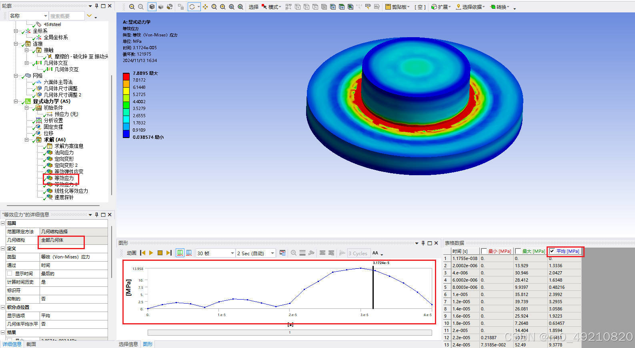Image resolution: width=635 pixels, height=348 pixels.
Task: Click the 选择 select toolbar label
Action: (254, 7)
